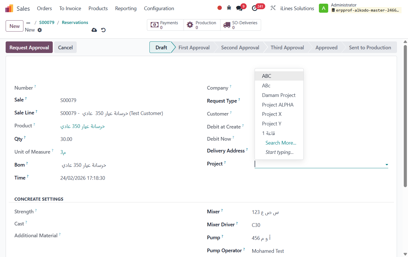408x257 pixels.
Task: Open the SO-Deliveries smart button
Action: pos(241,25)
